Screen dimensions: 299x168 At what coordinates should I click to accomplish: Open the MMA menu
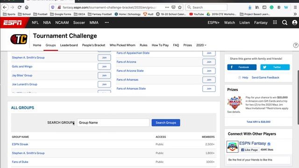click(94, 22)
